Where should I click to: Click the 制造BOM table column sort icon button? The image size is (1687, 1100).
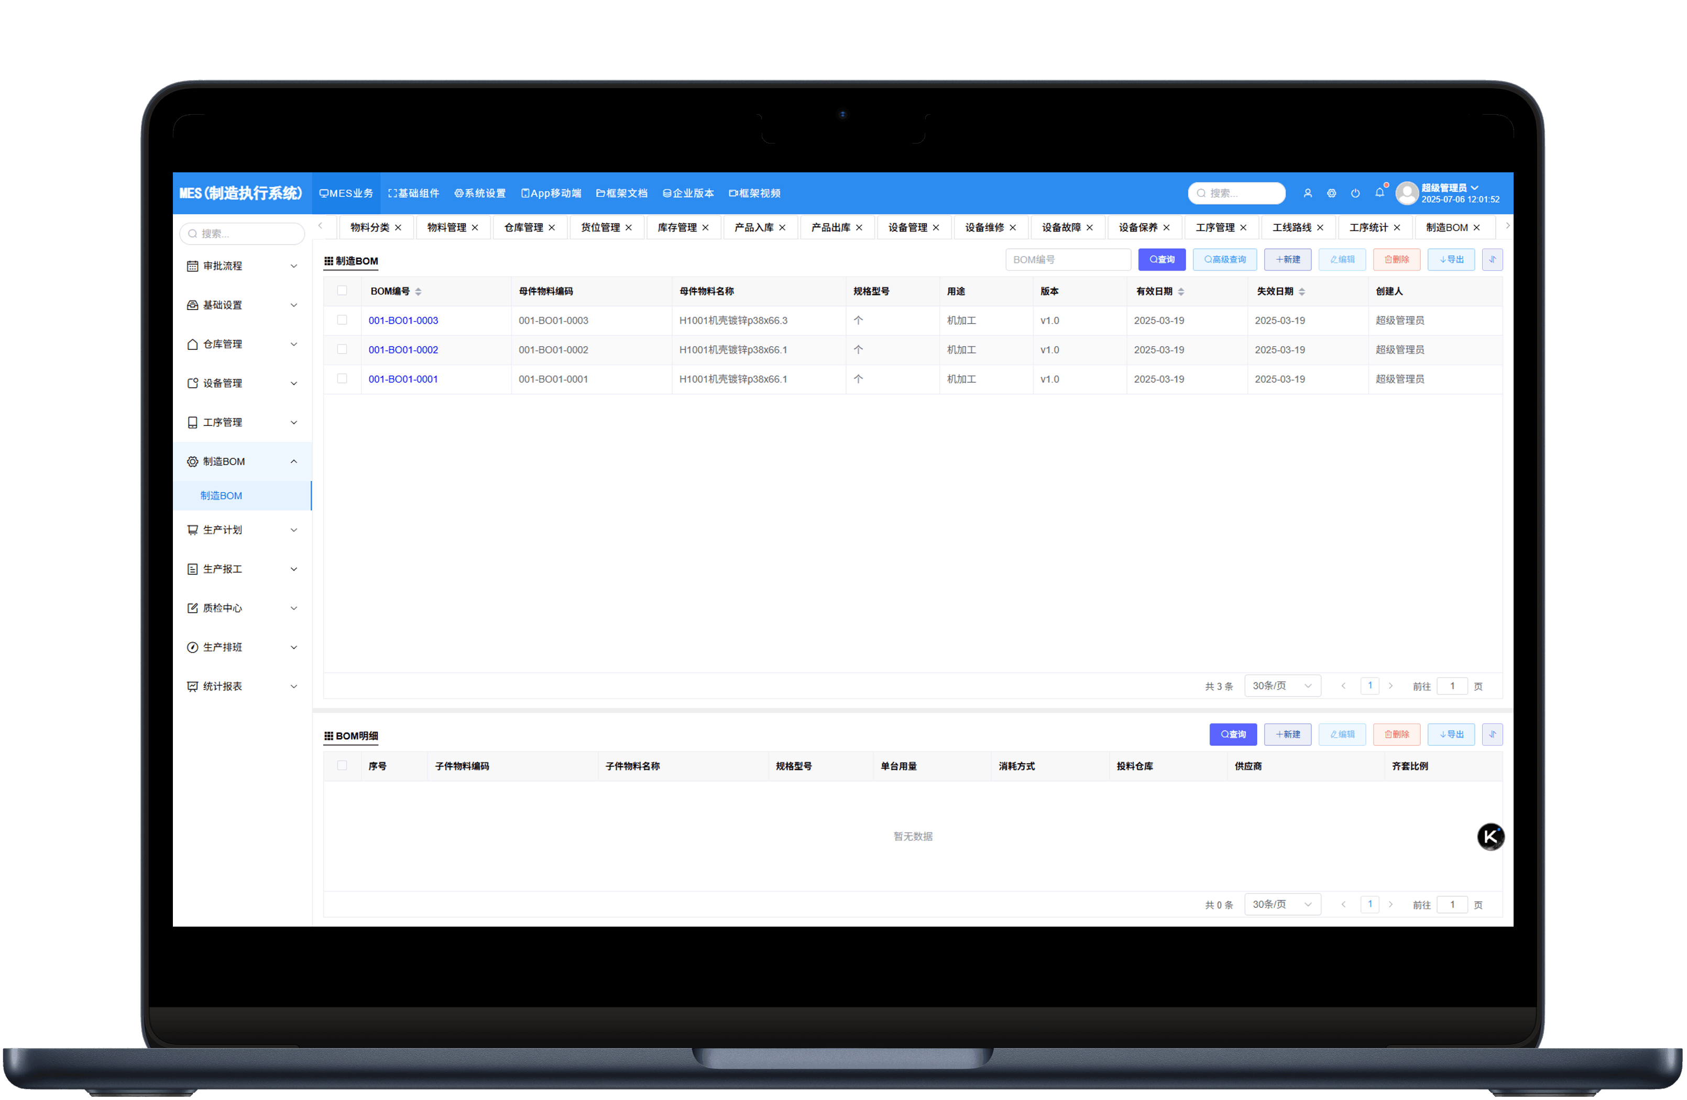click(x=1492, y=259)
